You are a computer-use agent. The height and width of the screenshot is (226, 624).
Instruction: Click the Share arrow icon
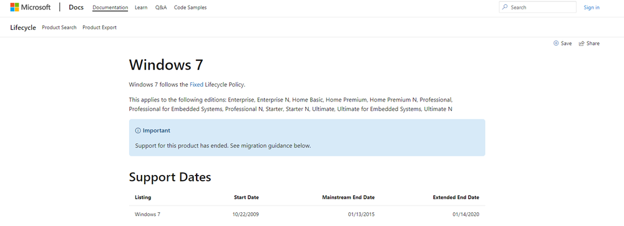(582, 44)
